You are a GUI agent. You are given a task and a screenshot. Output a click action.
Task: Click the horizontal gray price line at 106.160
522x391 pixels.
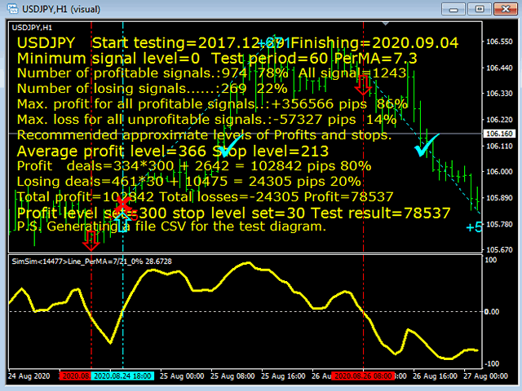tap(245, 134)
